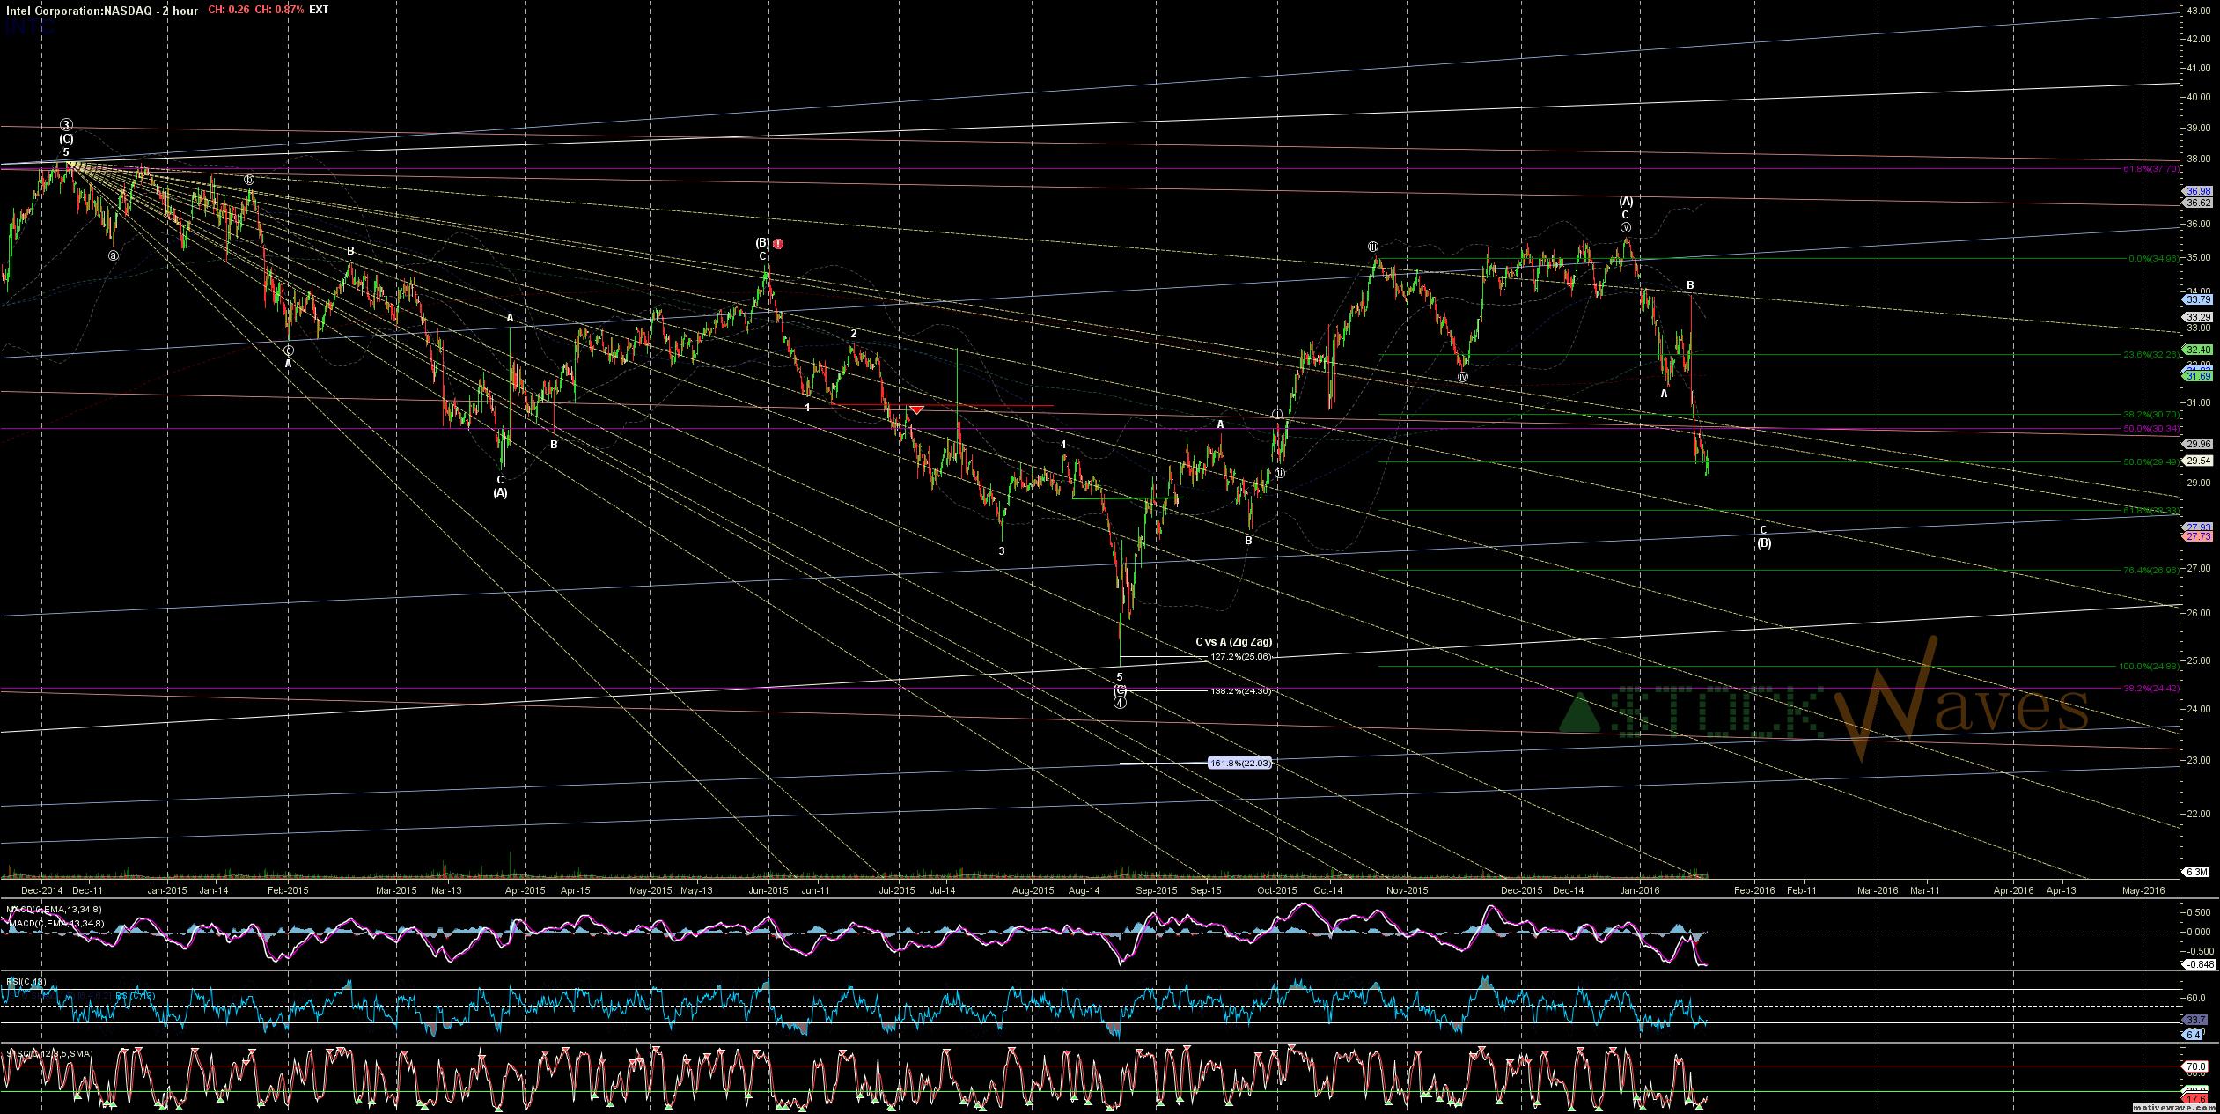Click the Jun-2015 date axis label
This screenshot has height=1114, width=2220.
coord(768,890)
